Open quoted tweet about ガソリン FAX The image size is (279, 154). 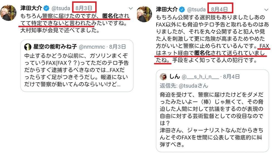tap(77, 65)
